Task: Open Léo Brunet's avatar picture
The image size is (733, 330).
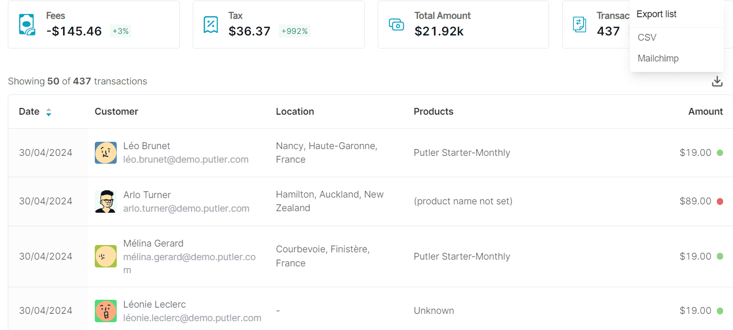Action: coord(106,153)
